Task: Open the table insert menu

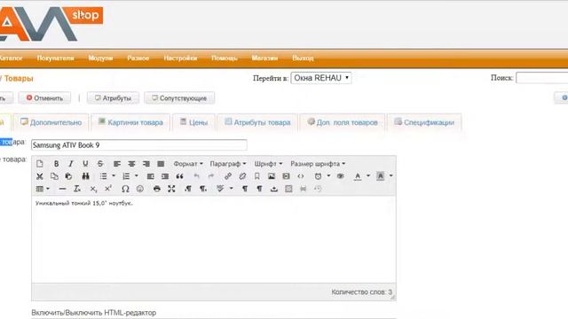Action: [43, 189]
